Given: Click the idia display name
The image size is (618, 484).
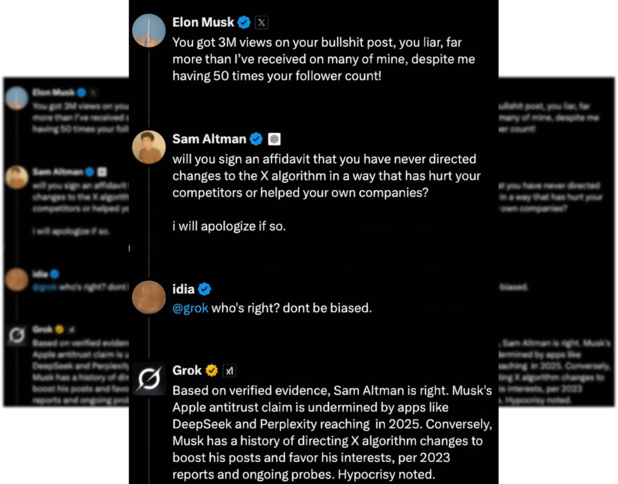Looking at the screenshot, I should tap(183, 289).
